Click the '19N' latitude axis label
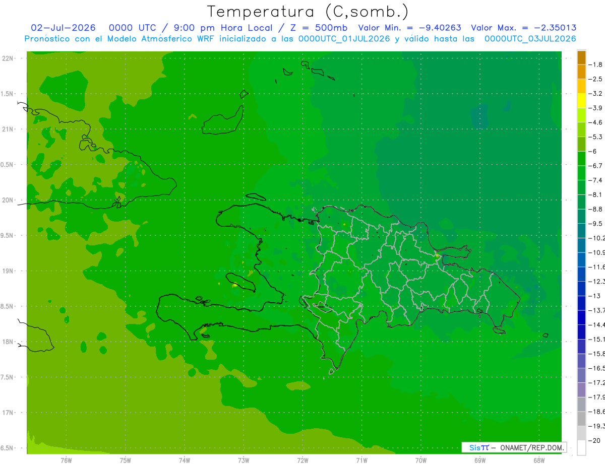 [x=8, y=271]
